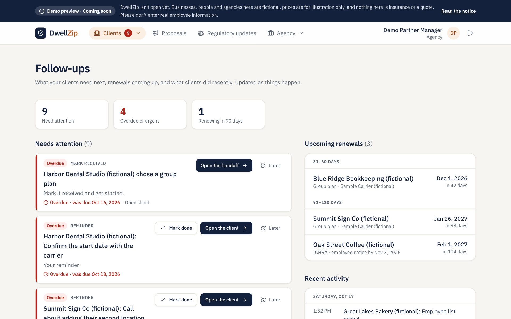This screenshot has height=319, width=511.
Task: Click the Clients notification badge showing 9
Action: (x=128, y=33)
